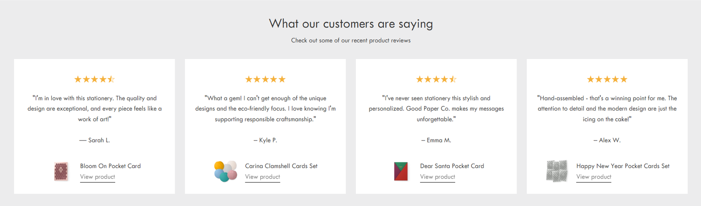
Task: Click the five-star rating on Alex W.'s review
Action: [x=607, y=79]
